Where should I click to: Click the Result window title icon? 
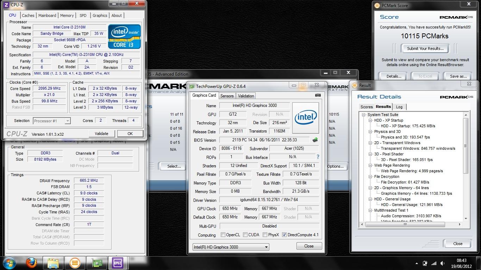click(x=355, y=85)
